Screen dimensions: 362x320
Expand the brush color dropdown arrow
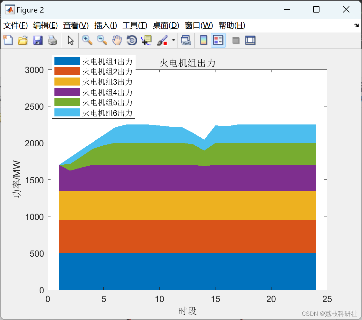click(x=174, y=40)
